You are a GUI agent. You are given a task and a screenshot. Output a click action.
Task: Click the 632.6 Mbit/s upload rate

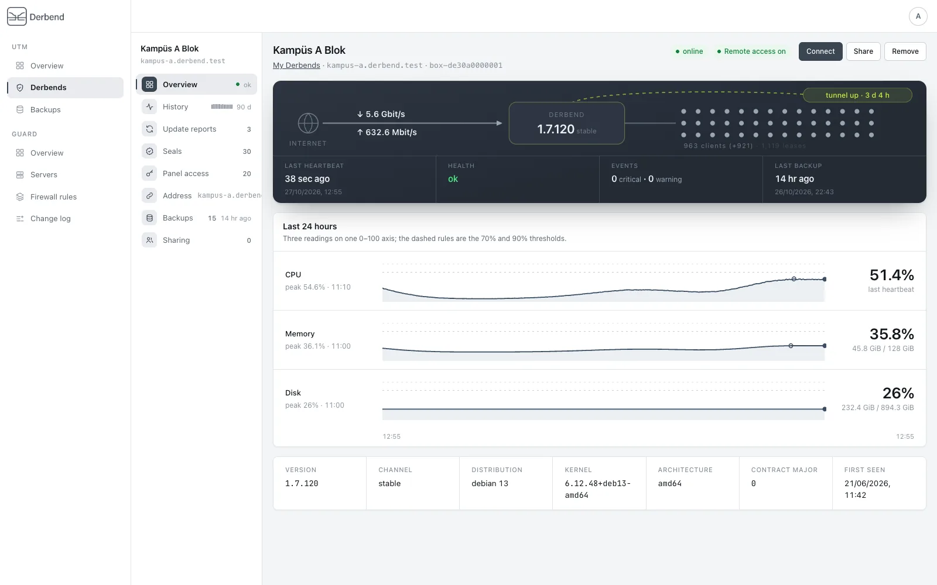tap(387, 132)
